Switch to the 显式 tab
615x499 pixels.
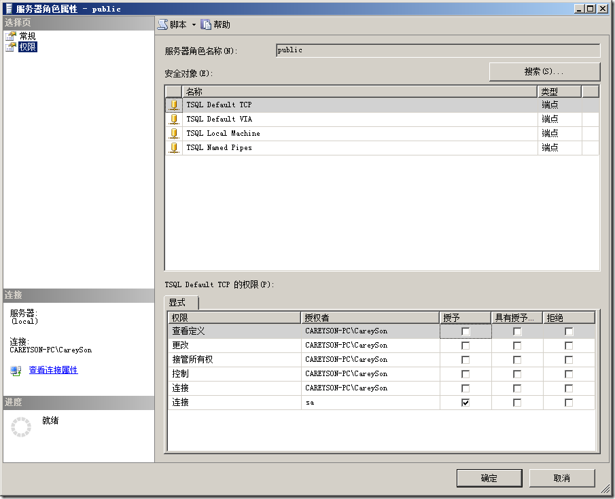(x=181, y=303)
